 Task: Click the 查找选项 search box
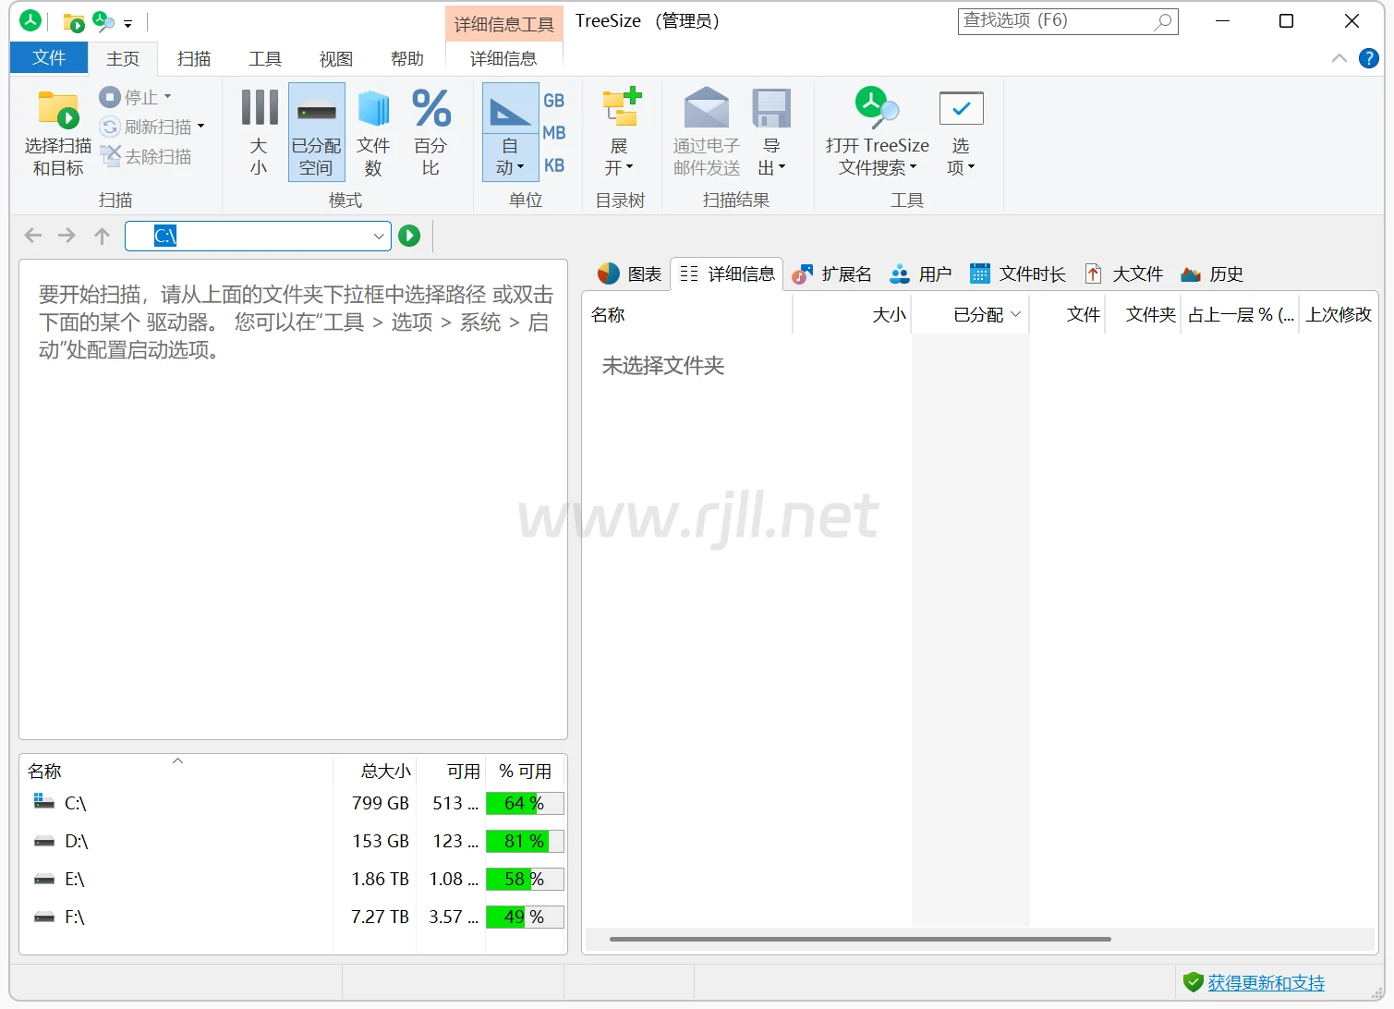pyautogui.click(x=1056, y=20)
